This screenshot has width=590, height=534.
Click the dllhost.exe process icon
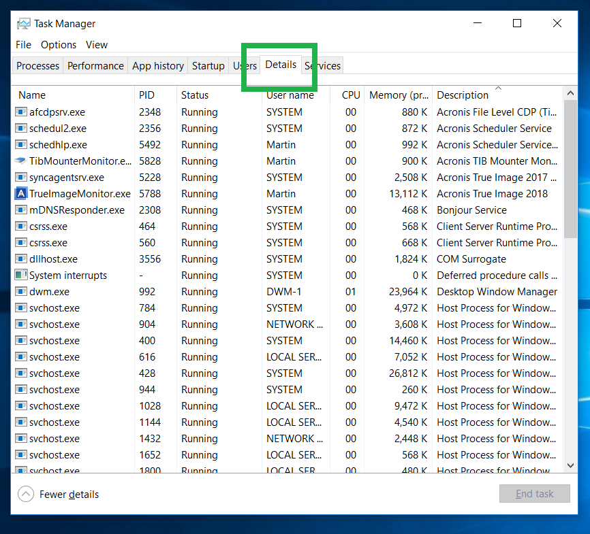[20, 259]
